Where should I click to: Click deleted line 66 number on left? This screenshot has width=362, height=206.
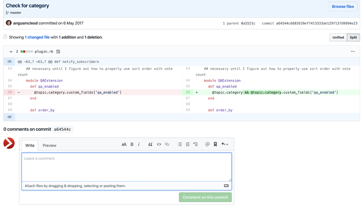[x=10, y=92]
